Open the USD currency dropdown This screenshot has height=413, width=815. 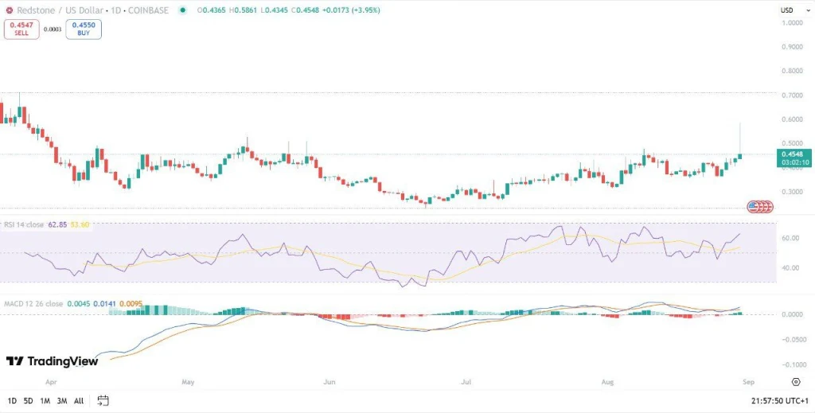coord(794,10)
